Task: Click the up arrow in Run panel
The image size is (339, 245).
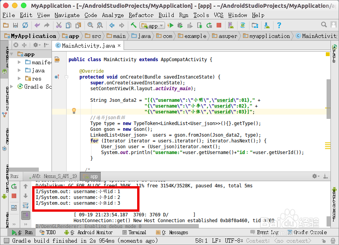Action: [x=26, y=186]
